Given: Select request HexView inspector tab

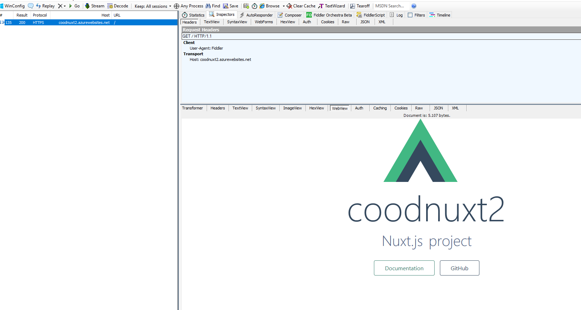Looking at the screenshot, I should click(x=288, y=22).
